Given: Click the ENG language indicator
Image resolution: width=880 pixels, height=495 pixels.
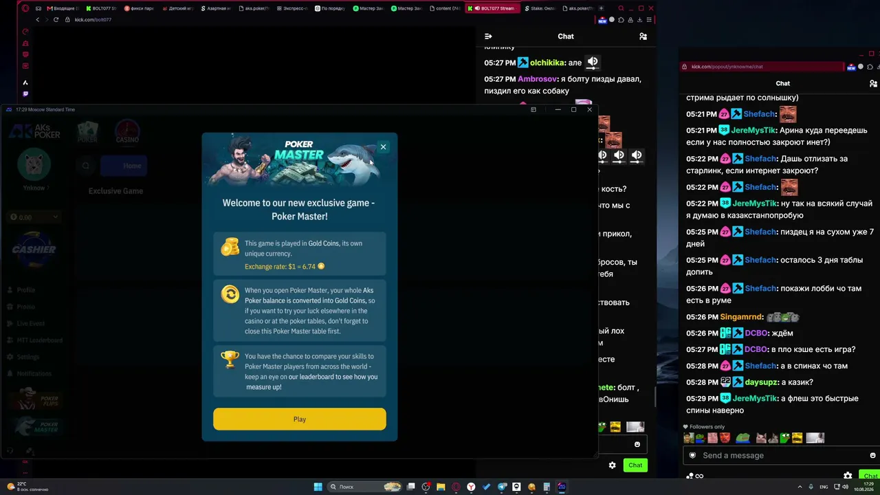Looking at the screenshot, I should tap(824, 487).
